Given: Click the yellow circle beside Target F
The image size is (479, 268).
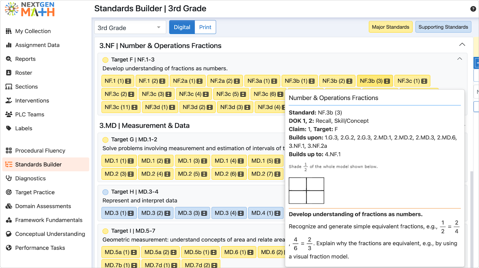Looking at the screenshot, I should 105,60.
